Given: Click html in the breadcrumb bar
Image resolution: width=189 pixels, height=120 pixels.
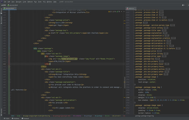Looking at the screenshot, I should (13, 116).
